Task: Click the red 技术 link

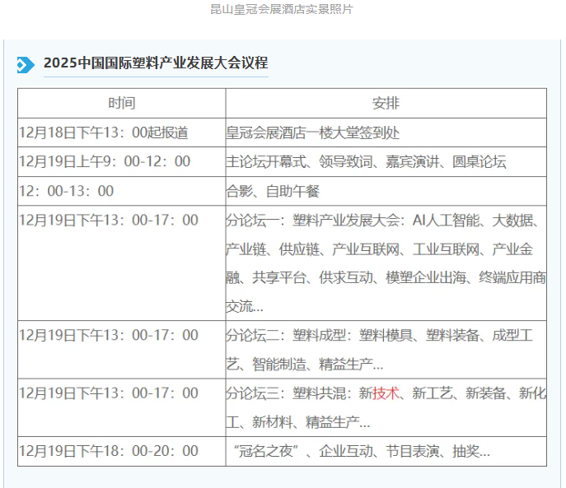Action: 386,393
